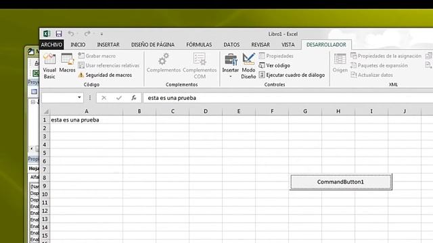This screenshot has height=243, width=433.
Task: Click Actualizar datos
Action: point(371,75)
